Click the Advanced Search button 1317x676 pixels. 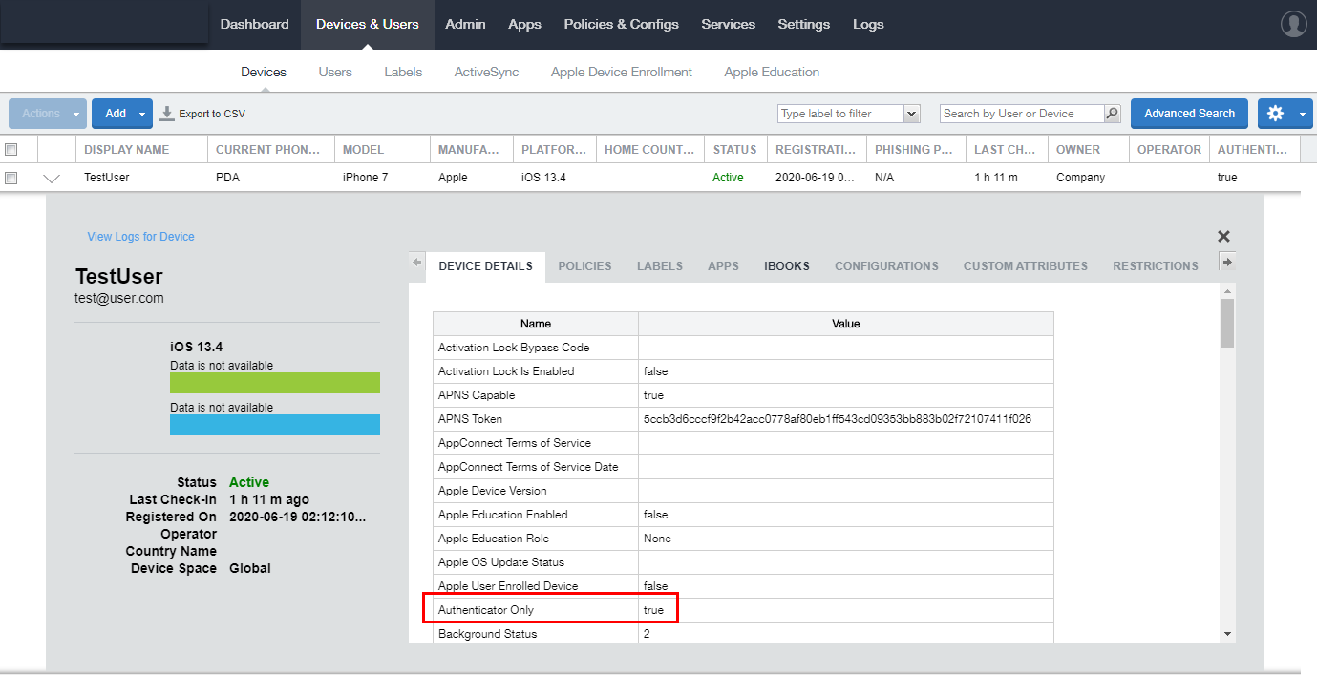1189,114
